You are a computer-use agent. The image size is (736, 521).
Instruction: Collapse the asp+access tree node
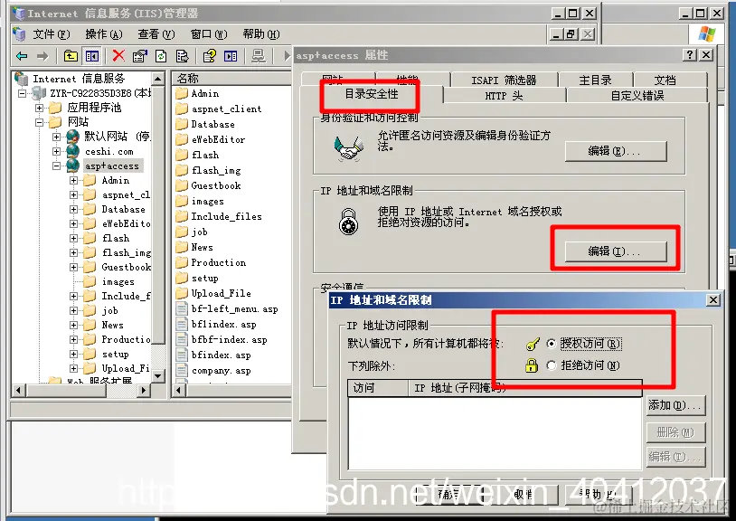(57, 166)
